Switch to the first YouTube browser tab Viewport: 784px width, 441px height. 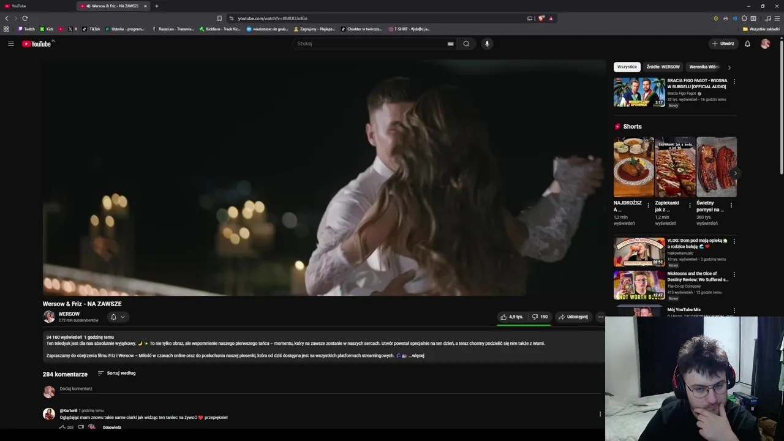[x=37, y=6]
